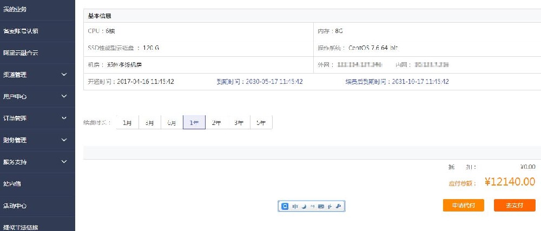Open the soft keyboard icon in input toolbar

321,206
